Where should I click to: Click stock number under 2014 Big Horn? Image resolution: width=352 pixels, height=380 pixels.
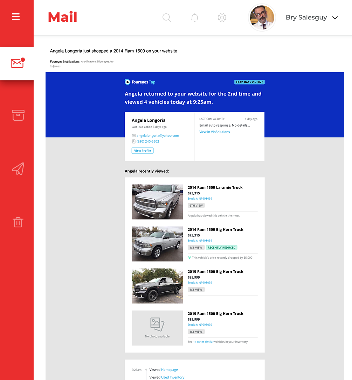pyautogui.click(x=200, y=241)
